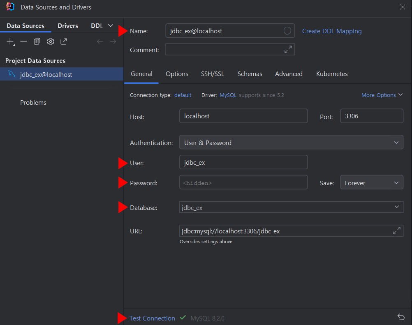Click the hidden Password field

point(243,182)
